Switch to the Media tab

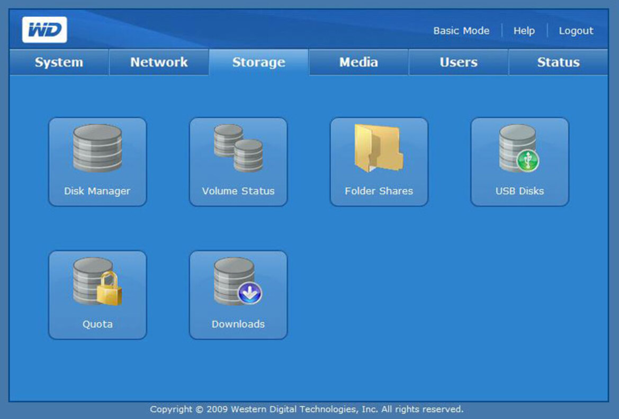tap(357, 62)
